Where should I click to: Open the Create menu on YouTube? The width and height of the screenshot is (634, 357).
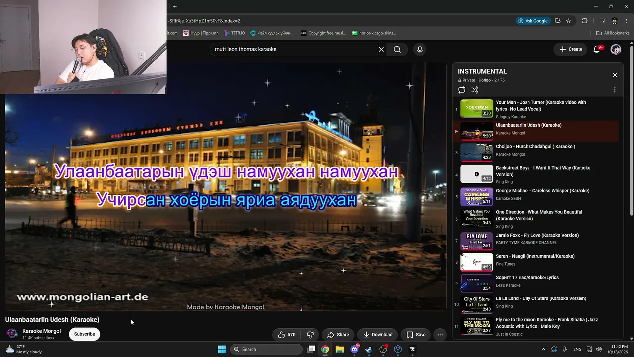pos(571,49)
